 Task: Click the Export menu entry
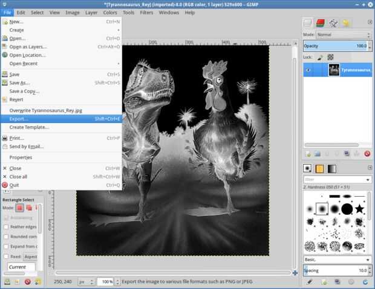(x=61, y=119)
